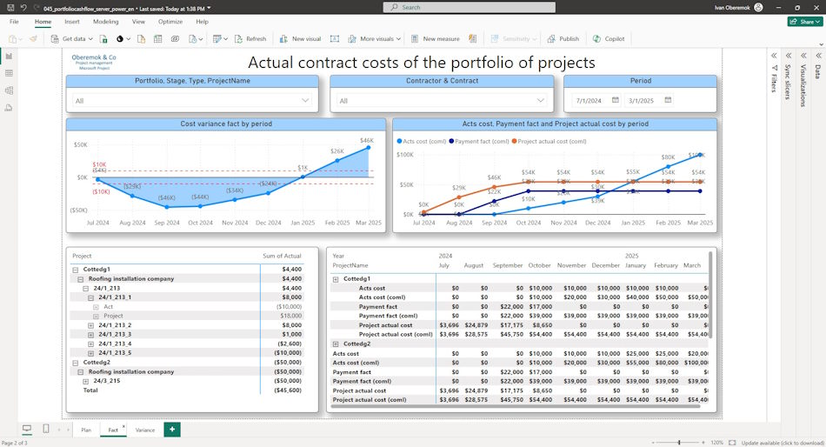Open file name saved-status dropdown arrow
Viewport: 826px width, 447px height.
(x=210, y=9)
